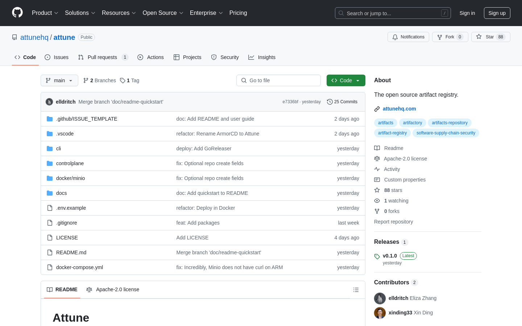This screenshot has height=326, width=522.
Task: Click the artifact-registry topic tag
Action: pos(392,133)
